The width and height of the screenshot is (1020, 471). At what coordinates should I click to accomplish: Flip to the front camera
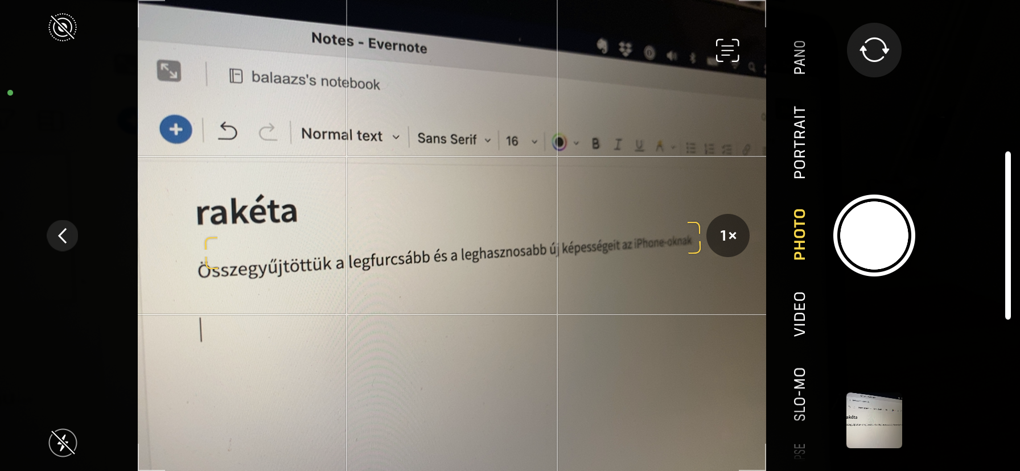874,50
